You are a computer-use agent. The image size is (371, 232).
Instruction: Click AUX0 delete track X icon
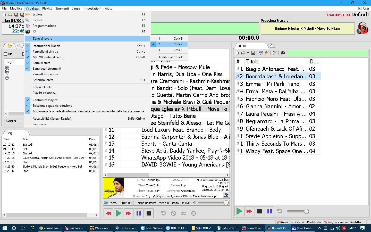[x=275, y=53]
